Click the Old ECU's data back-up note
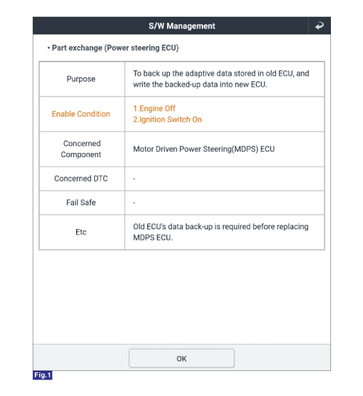 click(221, 232)
